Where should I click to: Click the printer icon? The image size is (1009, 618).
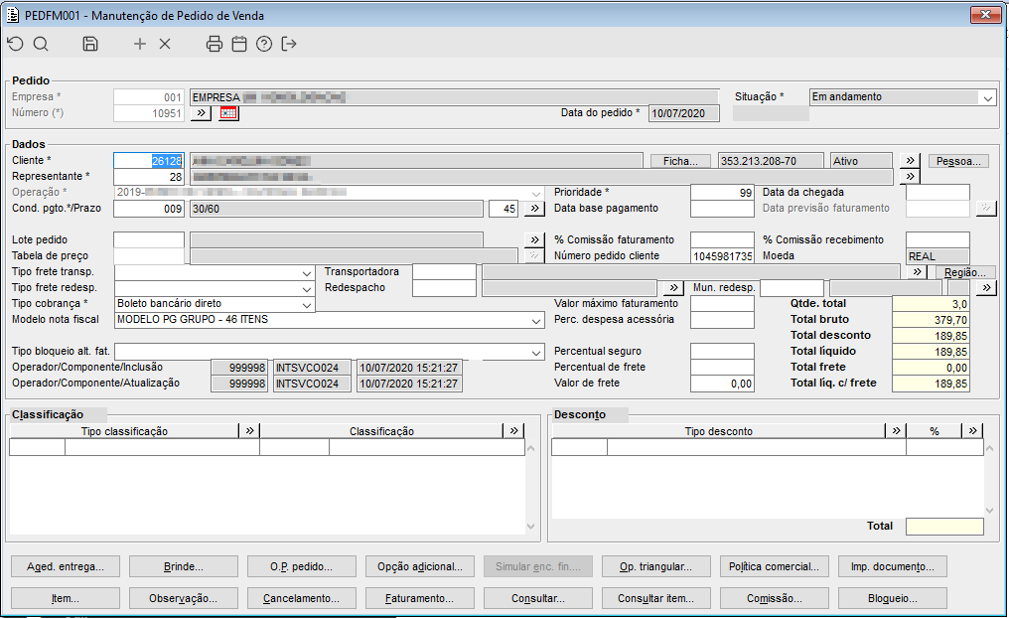(x=215, y=44)
